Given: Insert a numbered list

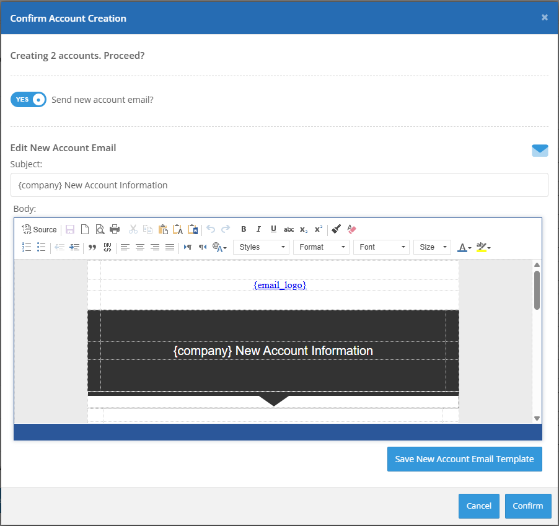Looking at the screenshot, I should click(27, 247).
